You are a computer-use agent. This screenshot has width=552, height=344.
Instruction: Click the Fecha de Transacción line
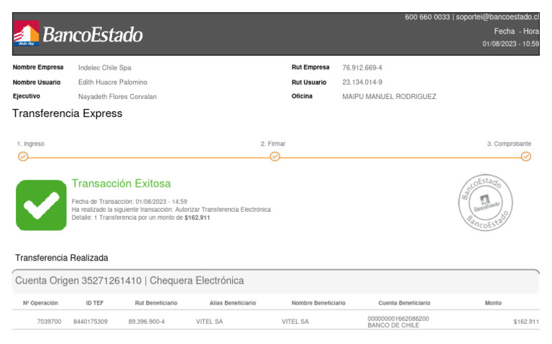pos(129,202)
